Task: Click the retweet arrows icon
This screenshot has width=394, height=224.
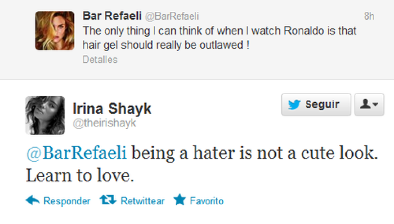Action: 108,200
